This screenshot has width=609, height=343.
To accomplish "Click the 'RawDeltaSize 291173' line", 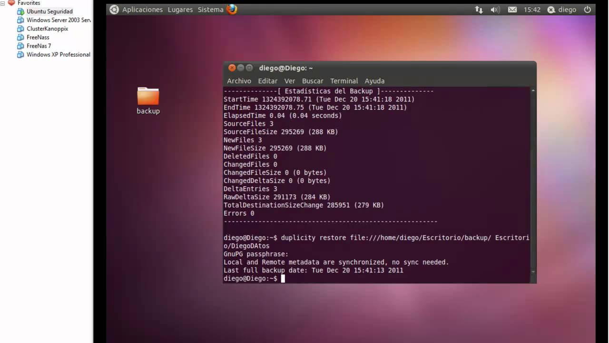I will click(277, 197).
